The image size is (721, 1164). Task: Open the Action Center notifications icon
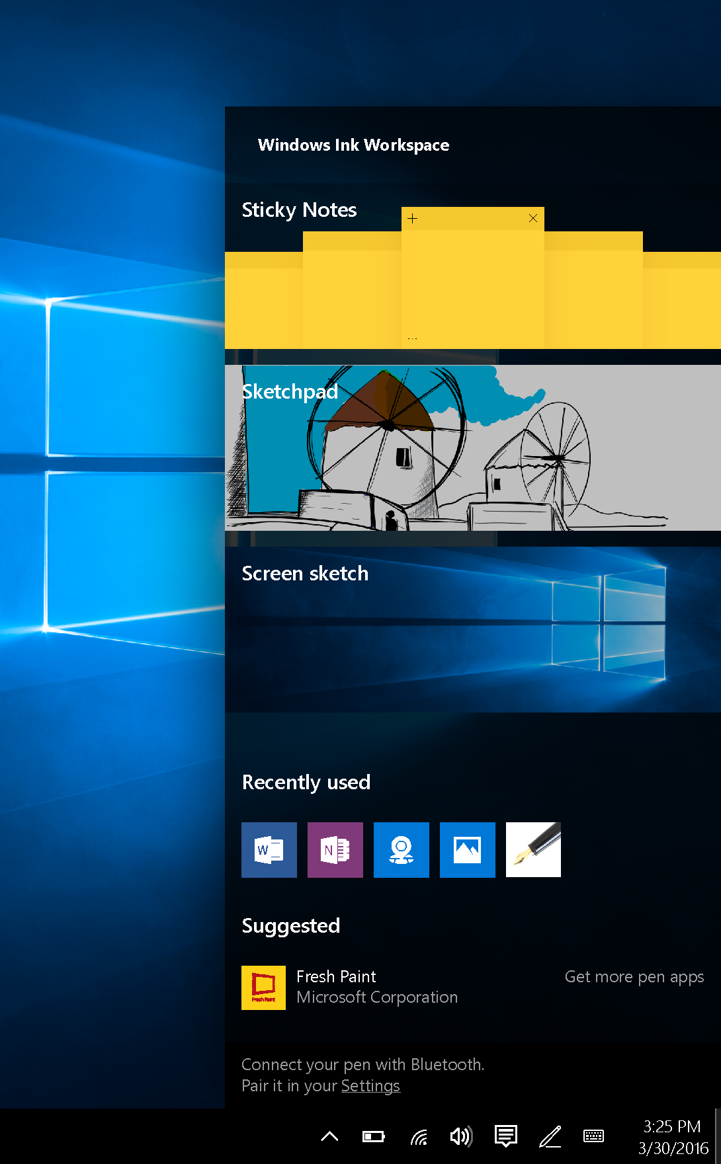click(506, 1136)
